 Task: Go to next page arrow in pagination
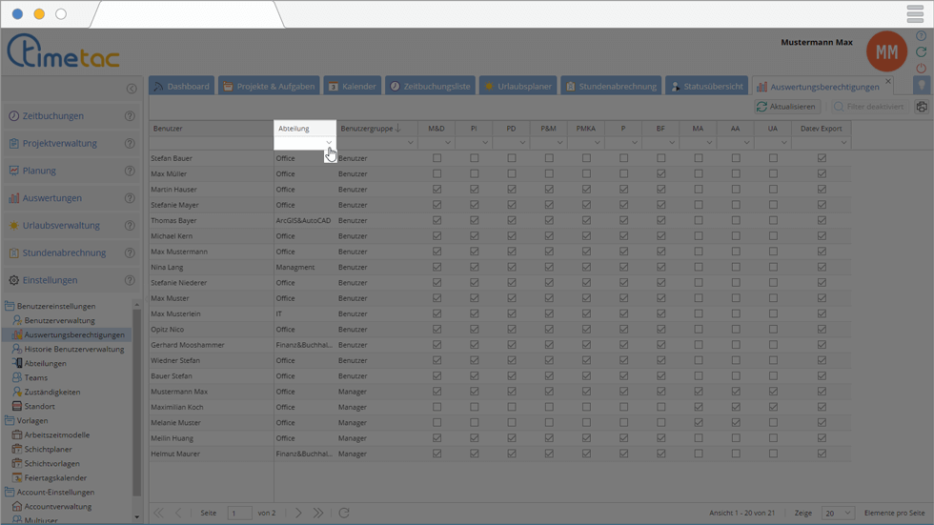point(298,513)
